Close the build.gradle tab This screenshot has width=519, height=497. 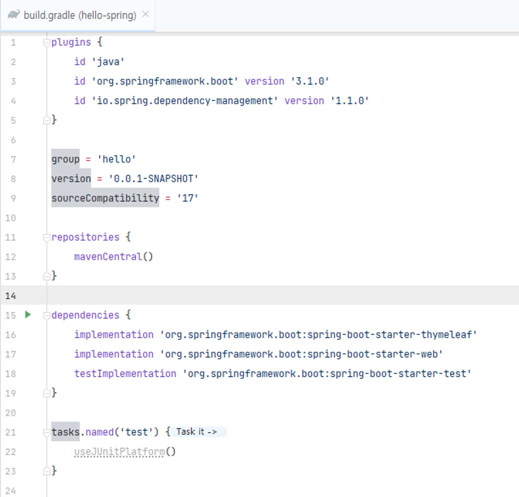145,14
